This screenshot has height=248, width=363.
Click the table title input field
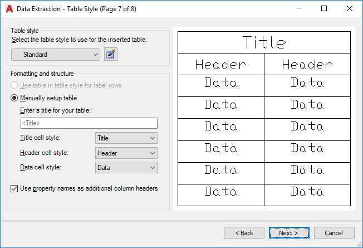tap(89, 123)
